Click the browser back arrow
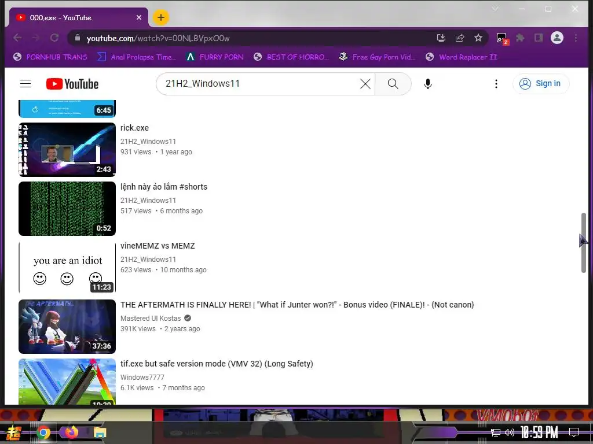Viewport: 593px width, 444px height. (17, 38)
